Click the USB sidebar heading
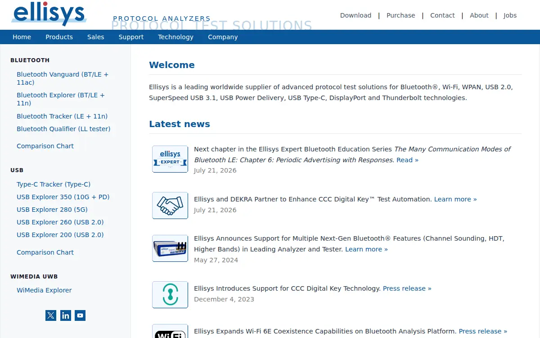Screen dimensions: 540x338 pos(17,170)
